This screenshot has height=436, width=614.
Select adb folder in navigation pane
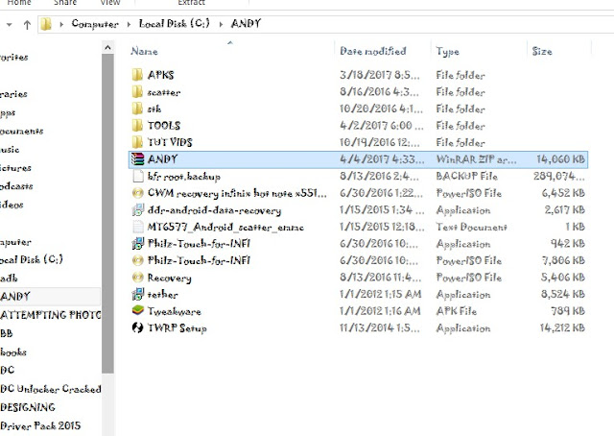point(9,278)
